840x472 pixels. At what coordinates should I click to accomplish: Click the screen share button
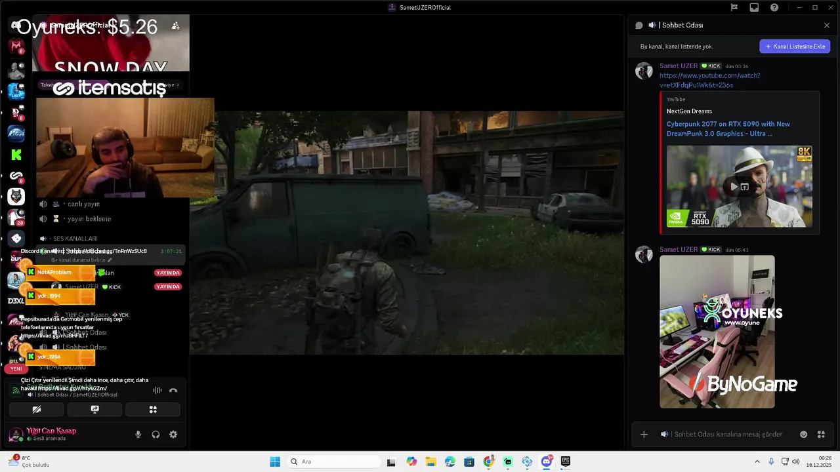pos(94,409)
